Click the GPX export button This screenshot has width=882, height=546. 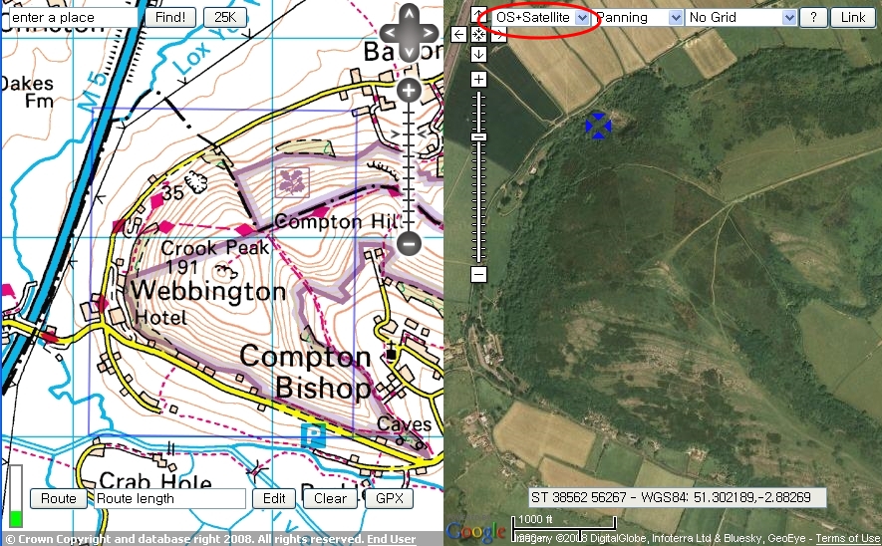click(390, 499)
